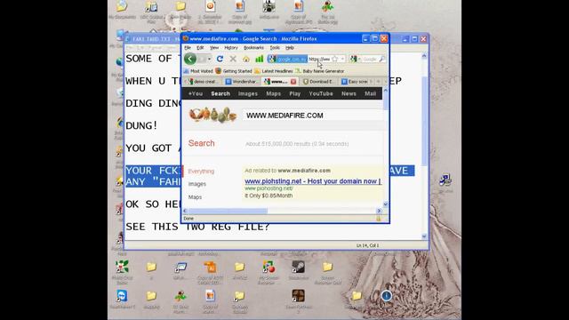Screen dimensions: 569x320
Task: Click the Firefox horizontal scrollbar thumb
Action: point(228,211)
